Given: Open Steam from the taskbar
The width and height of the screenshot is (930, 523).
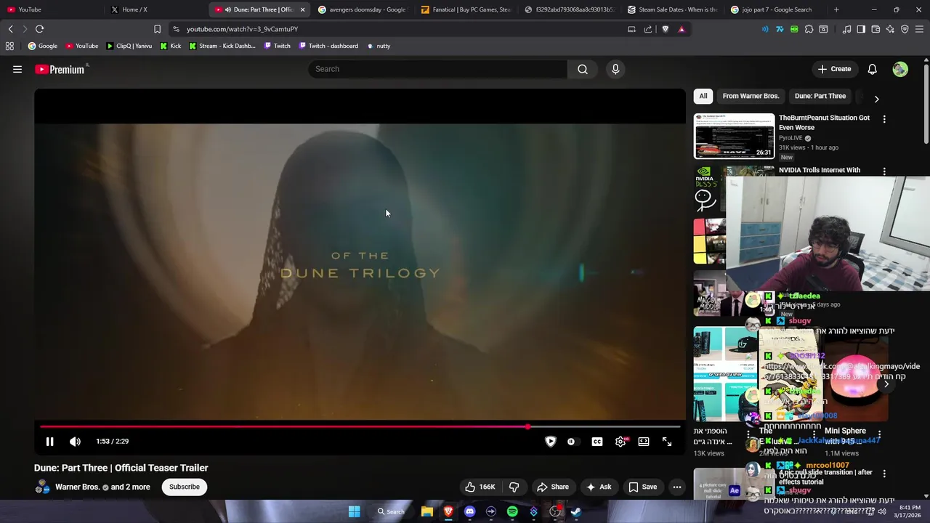Looking at the screenshot, I should point(576,511).
